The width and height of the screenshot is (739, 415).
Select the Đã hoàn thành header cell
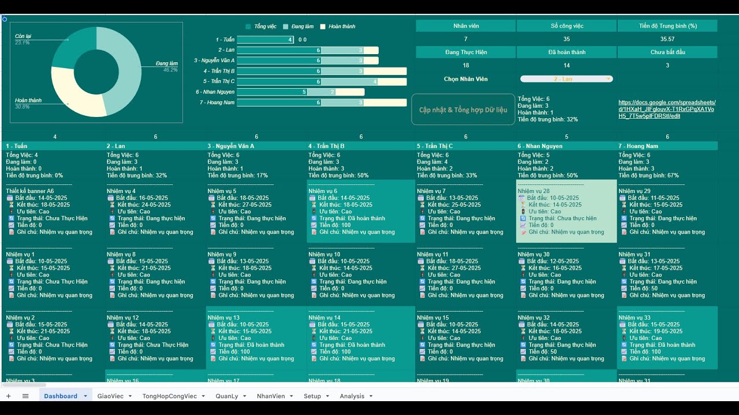[567, 52]
